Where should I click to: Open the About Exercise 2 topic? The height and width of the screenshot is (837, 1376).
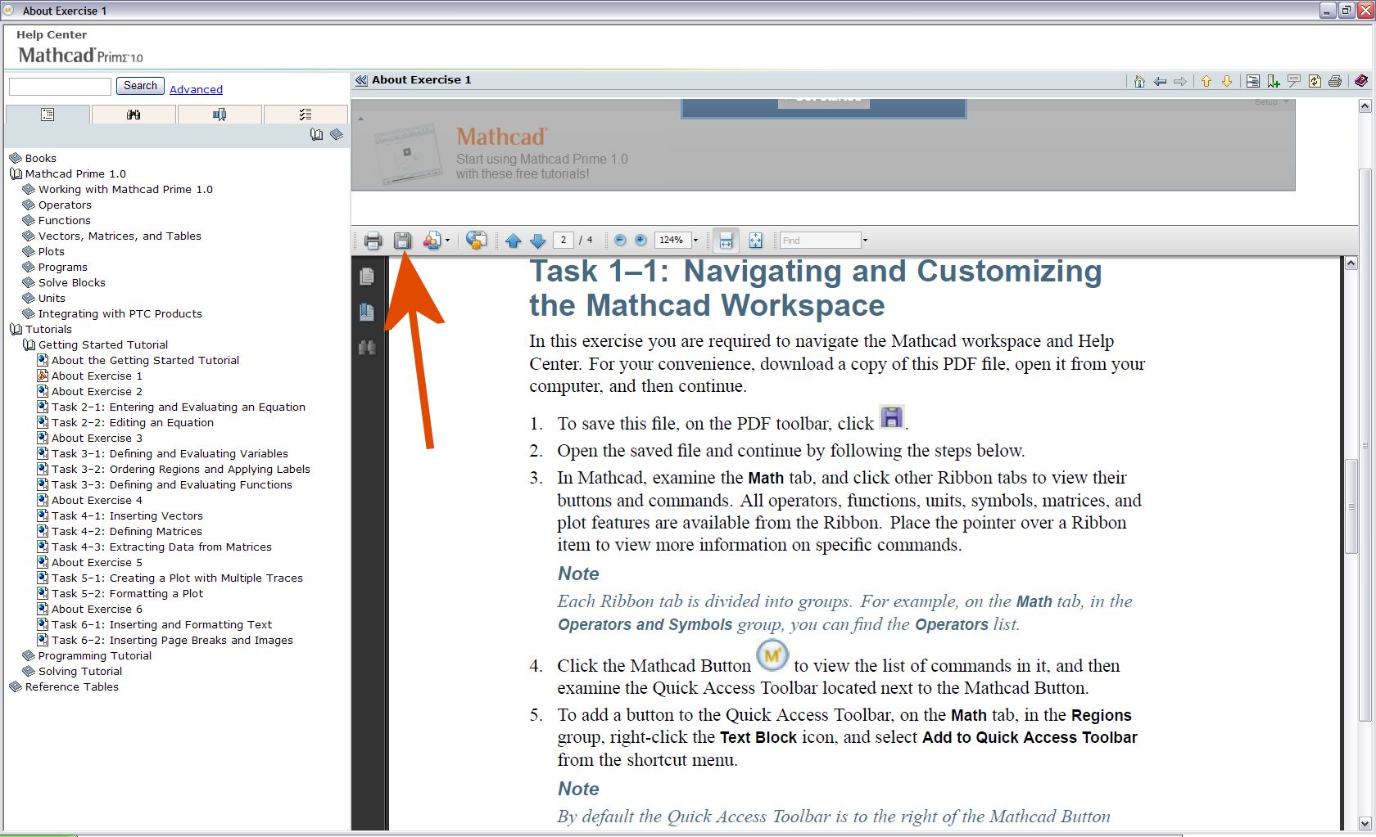click(97, 391)
